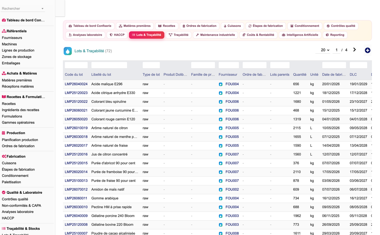The width and height of the screenshot is (380, 235).
Task: Switch to Recettes tab
Action: pyautogui.click(x=167, y=26)
